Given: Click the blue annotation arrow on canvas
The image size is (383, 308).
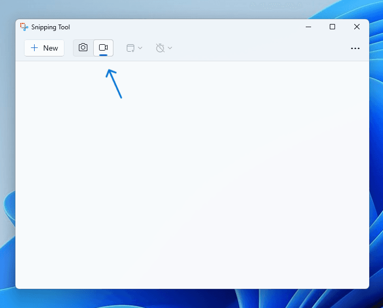Looking at the screenshot, I should point(115,84).
